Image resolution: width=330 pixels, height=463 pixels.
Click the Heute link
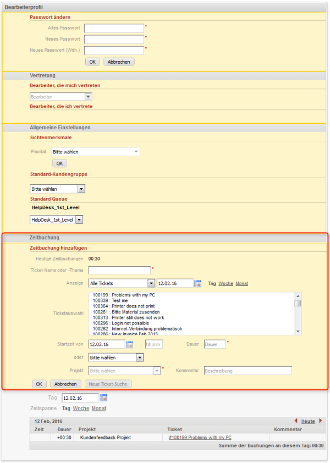(308, 421)
